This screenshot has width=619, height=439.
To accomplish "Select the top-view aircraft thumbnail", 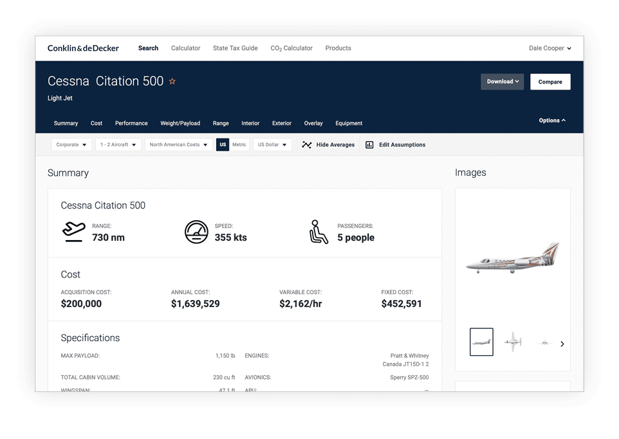I will point(513,342).
